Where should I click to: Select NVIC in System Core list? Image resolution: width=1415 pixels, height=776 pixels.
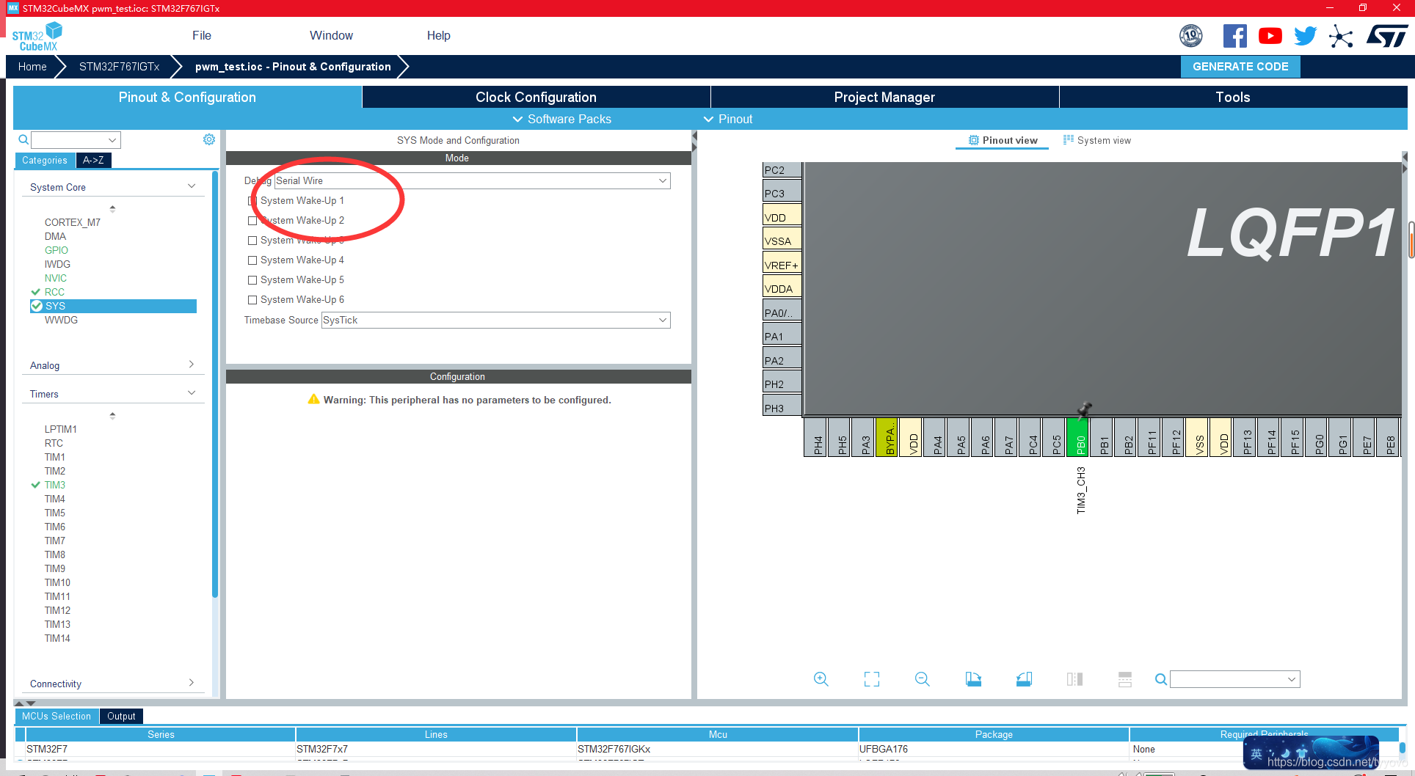[x=55, y=278]
